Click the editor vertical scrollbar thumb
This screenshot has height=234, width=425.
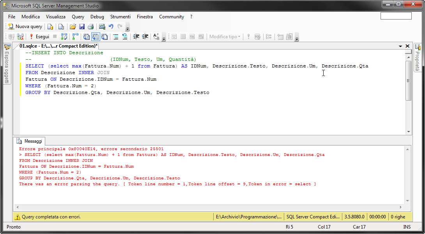[409, 80]
